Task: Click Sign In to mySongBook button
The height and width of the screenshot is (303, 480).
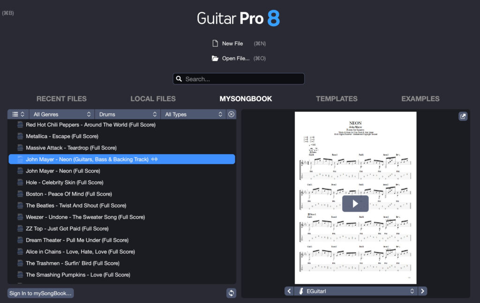Action: click(40, 293)
